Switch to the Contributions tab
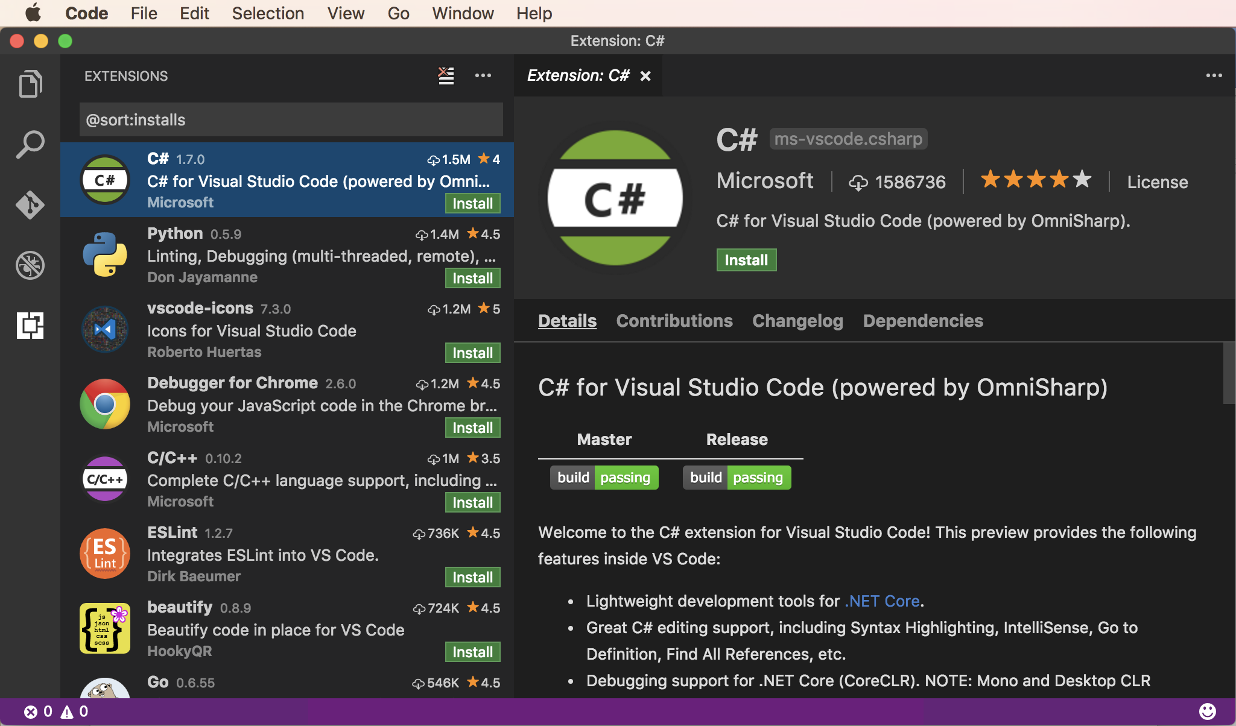 [x=674, y=321]
